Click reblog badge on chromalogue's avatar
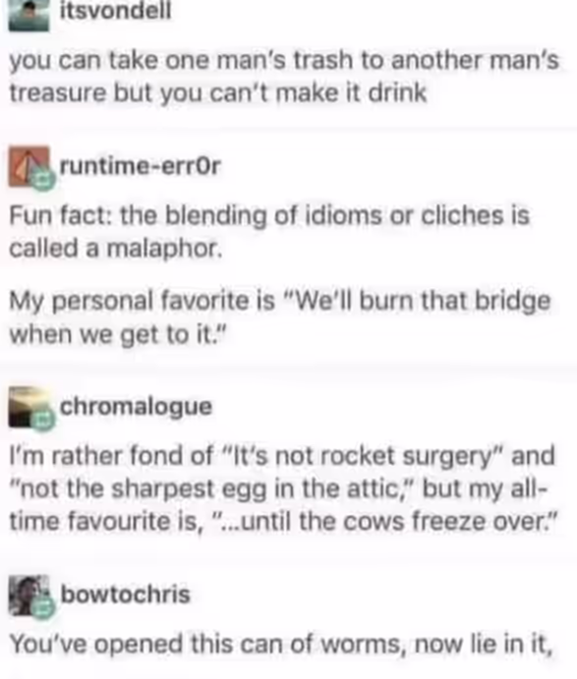This screenshot has width=577, height=679. tap(42, 420)
